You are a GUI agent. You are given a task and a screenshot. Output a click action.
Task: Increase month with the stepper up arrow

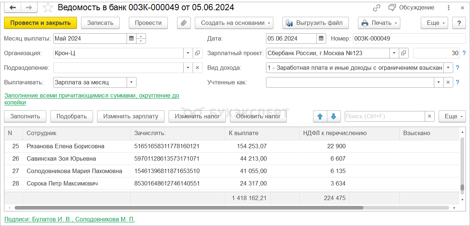tap(141, 36)
